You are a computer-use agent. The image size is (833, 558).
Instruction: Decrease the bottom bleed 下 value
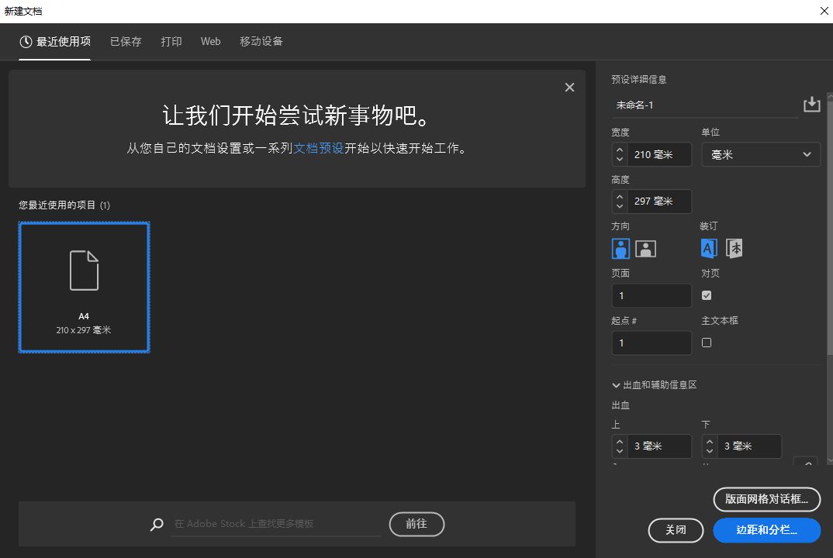(710, 451)
